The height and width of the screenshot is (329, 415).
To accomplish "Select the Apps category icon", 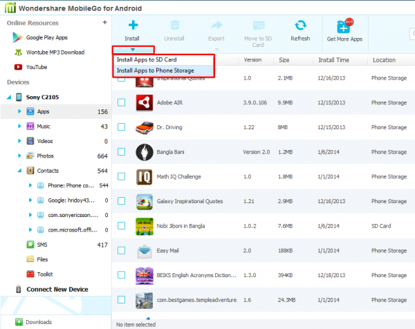I will point(30,111).
